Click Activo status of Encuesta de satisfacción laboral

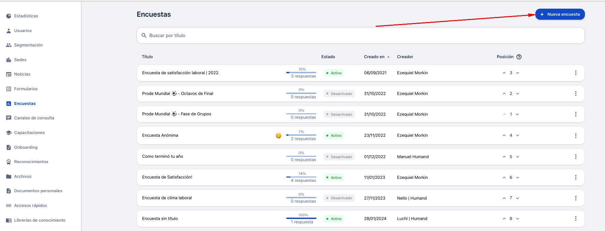334,73
